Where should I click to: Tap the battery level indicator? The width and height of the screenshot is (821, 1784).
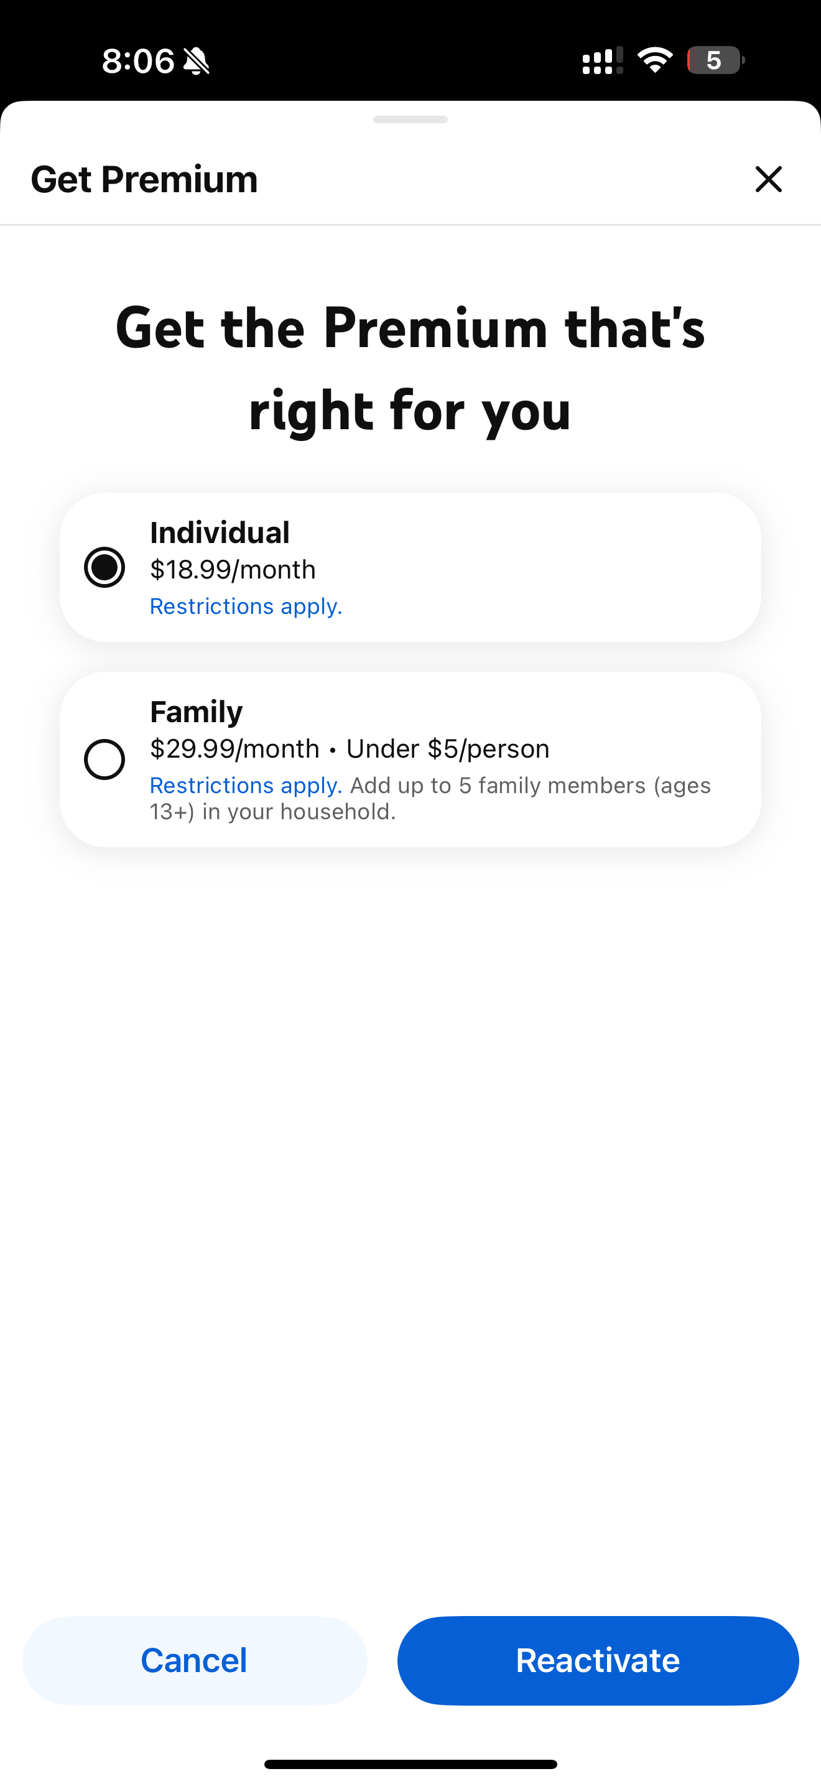715,60
